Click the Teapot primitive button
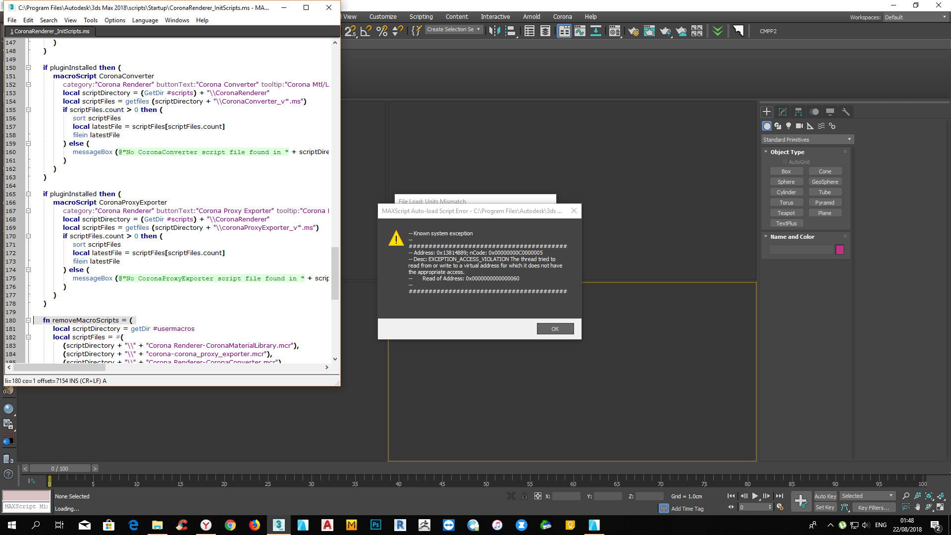Image resolution: width=951 pixels, height=535 pixels. 786,213
